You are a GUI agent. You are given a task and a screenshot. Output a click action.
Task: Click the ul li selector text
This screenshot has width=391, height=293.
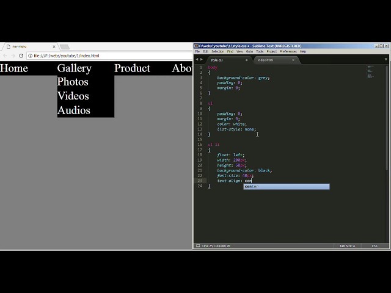214,145
